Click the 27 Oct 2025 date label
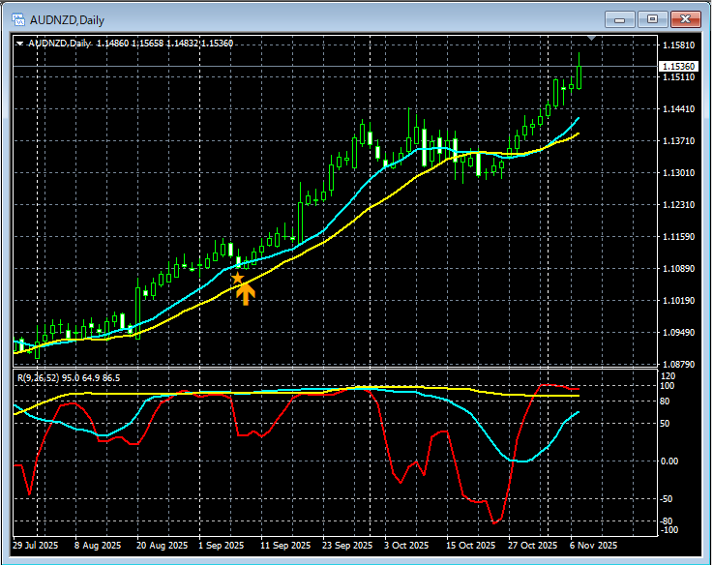This screenshot has height=565, width=713. 532,545
